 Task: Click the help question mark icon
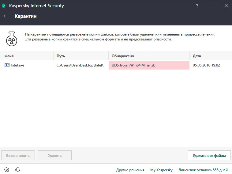tap(197, 6)
